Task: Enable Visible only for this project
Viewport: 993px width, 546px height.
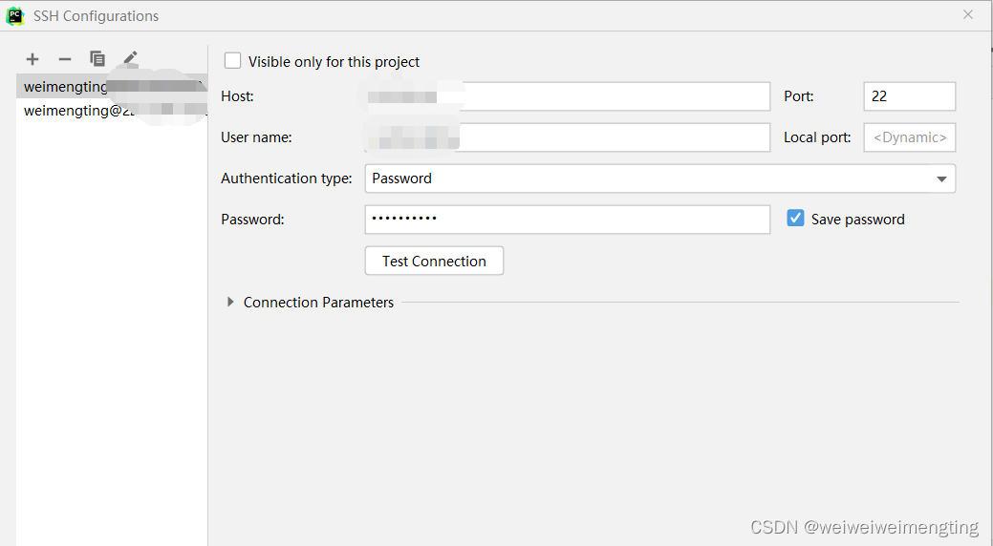Action: pos(233,61)
